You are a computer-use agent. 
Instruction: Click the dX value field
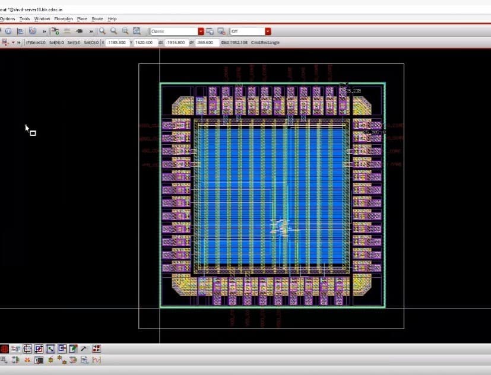(x=176, y=43)
